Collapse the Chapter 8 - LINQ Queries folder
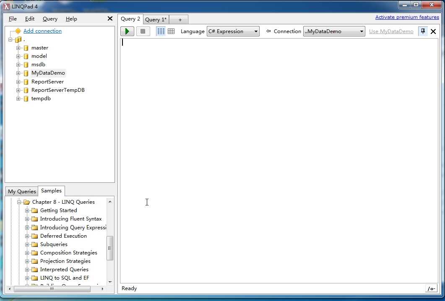Viewport: 445px width, 301px height. [x=19, y=202]
